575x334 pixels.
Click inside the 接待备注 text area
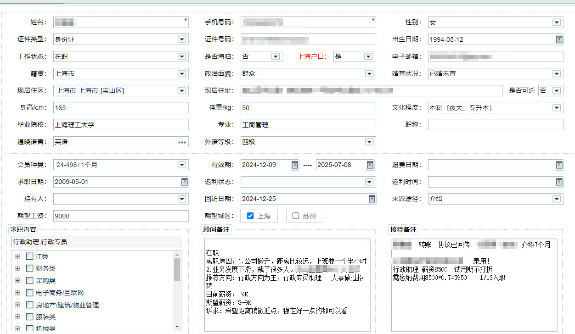tap(474, 285)
